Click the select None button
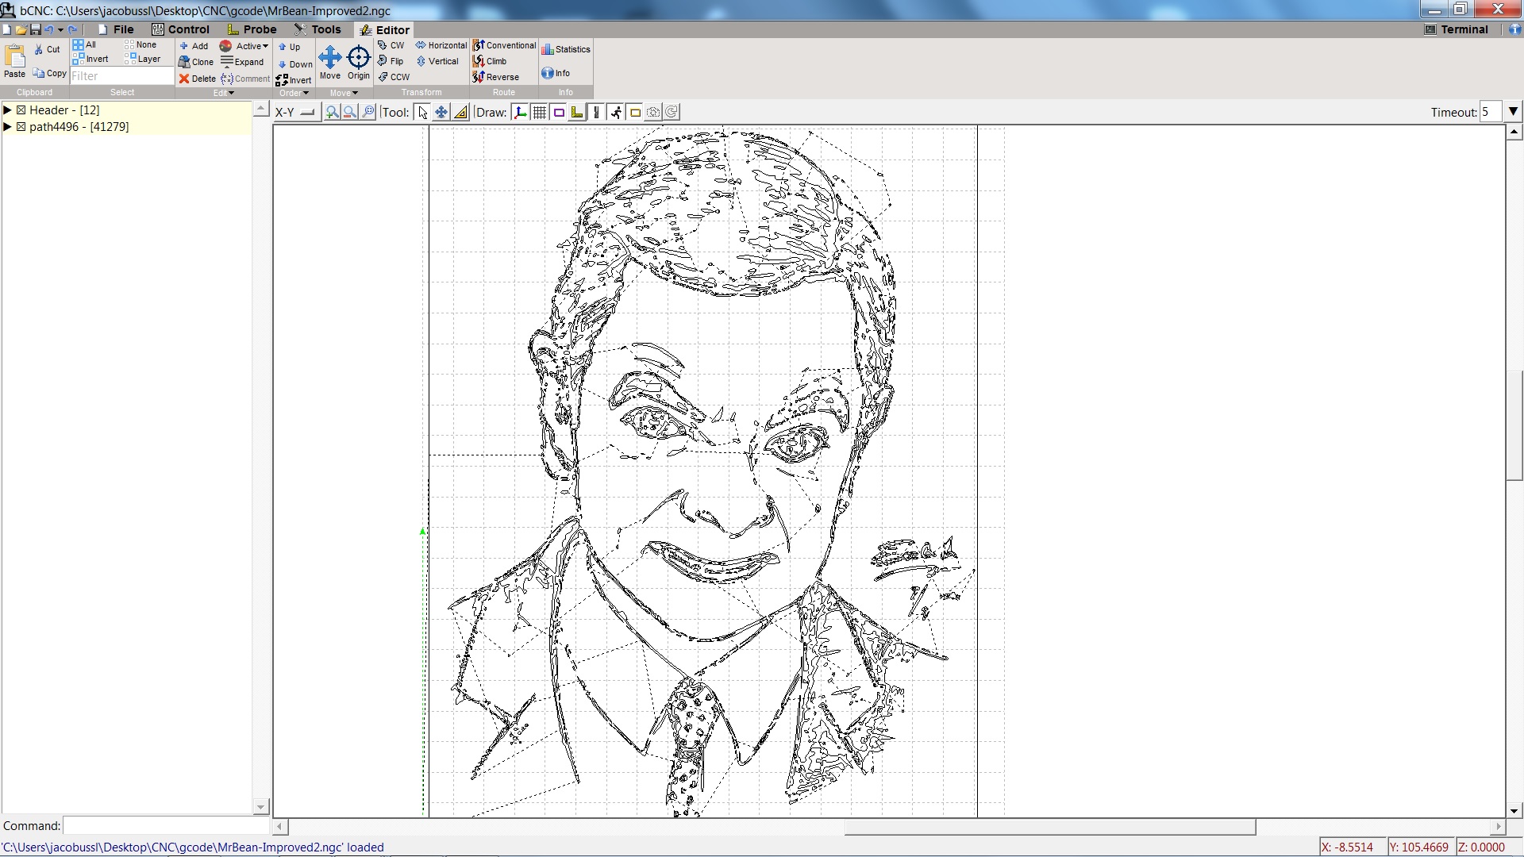The image size is (1524, 857). click(140, 44)
